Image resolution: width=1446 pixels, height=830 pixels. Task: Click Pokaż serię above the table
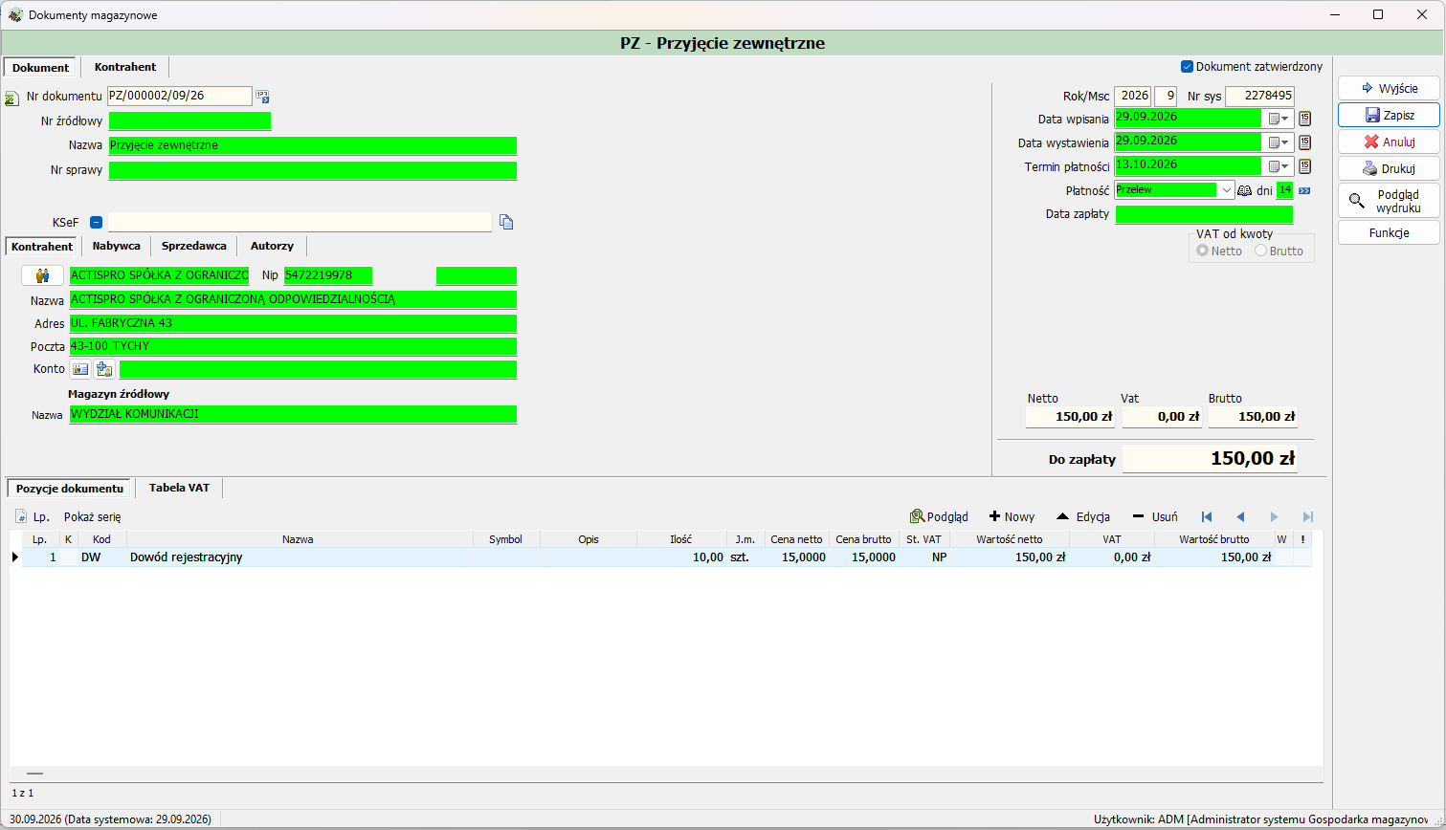93,516
